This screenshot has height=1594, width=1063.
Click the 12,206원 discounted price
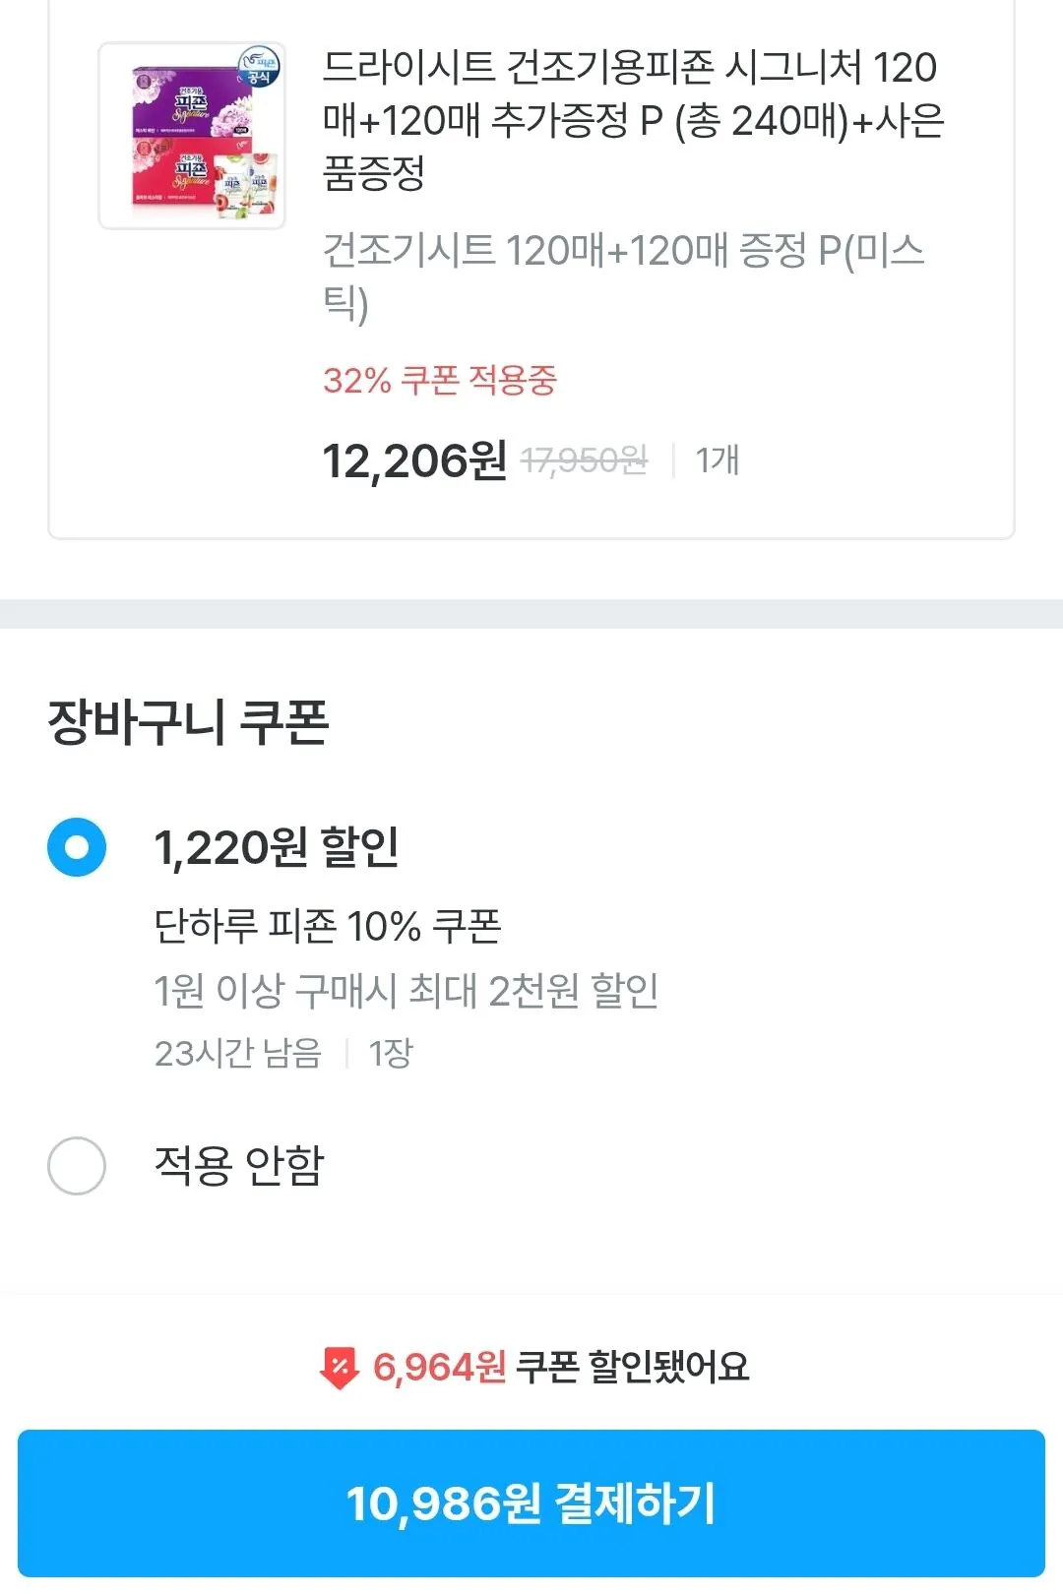pos(413,460)
